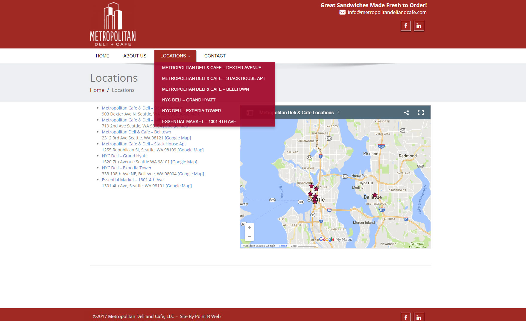The width and height of the screenshot is (526, 321).
Task: Open NYC Deli – Grand Hyatt list link
Action: point(124,156)
